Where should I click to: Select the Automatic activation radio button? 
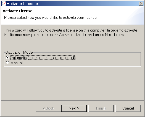[7, 57]
